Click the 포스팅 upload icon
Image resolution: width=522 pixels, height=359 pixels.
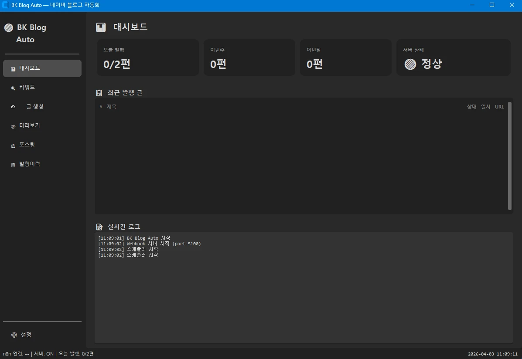13,146
